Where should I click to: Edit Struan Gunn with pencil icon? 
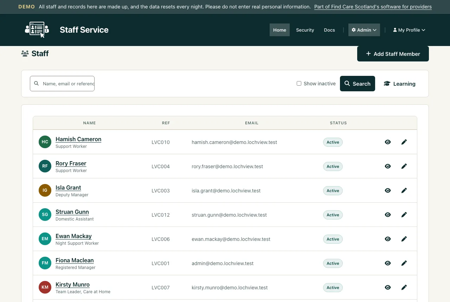pyautogui.click(x=404, y=215)
